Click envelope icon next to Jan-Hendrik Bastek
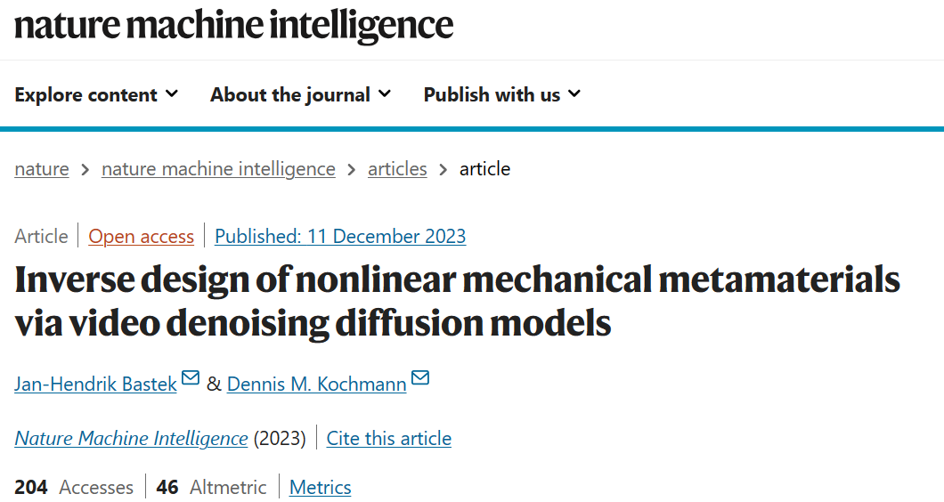944x502 pixels. (191, 378)
